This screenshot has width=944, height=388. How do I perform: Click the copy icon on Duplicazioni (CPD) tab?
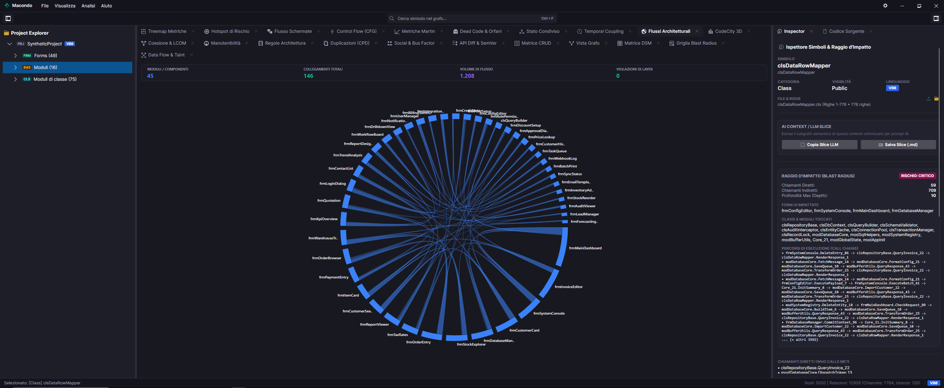point(326,44)
